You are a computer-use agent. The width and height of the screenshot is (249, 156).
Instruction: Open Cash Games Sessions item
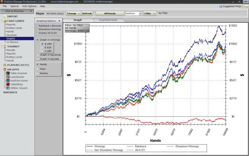click(x=11, y=35)
